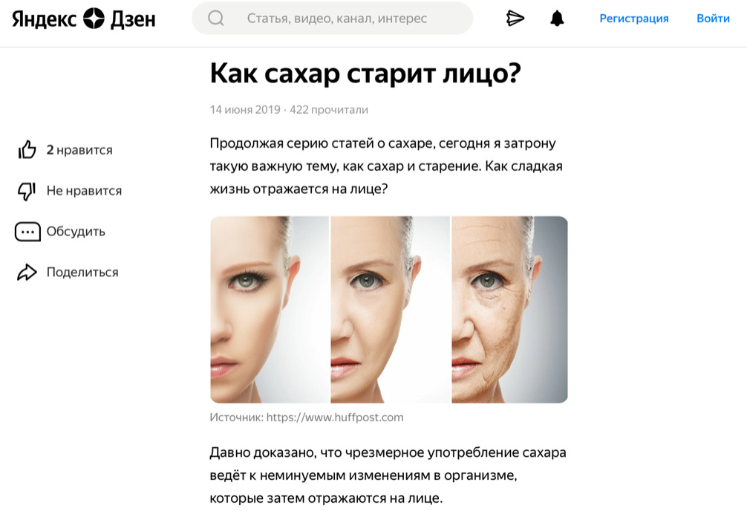Click the young face photo panel
747x511 pixels.
(x=269, y=310)
